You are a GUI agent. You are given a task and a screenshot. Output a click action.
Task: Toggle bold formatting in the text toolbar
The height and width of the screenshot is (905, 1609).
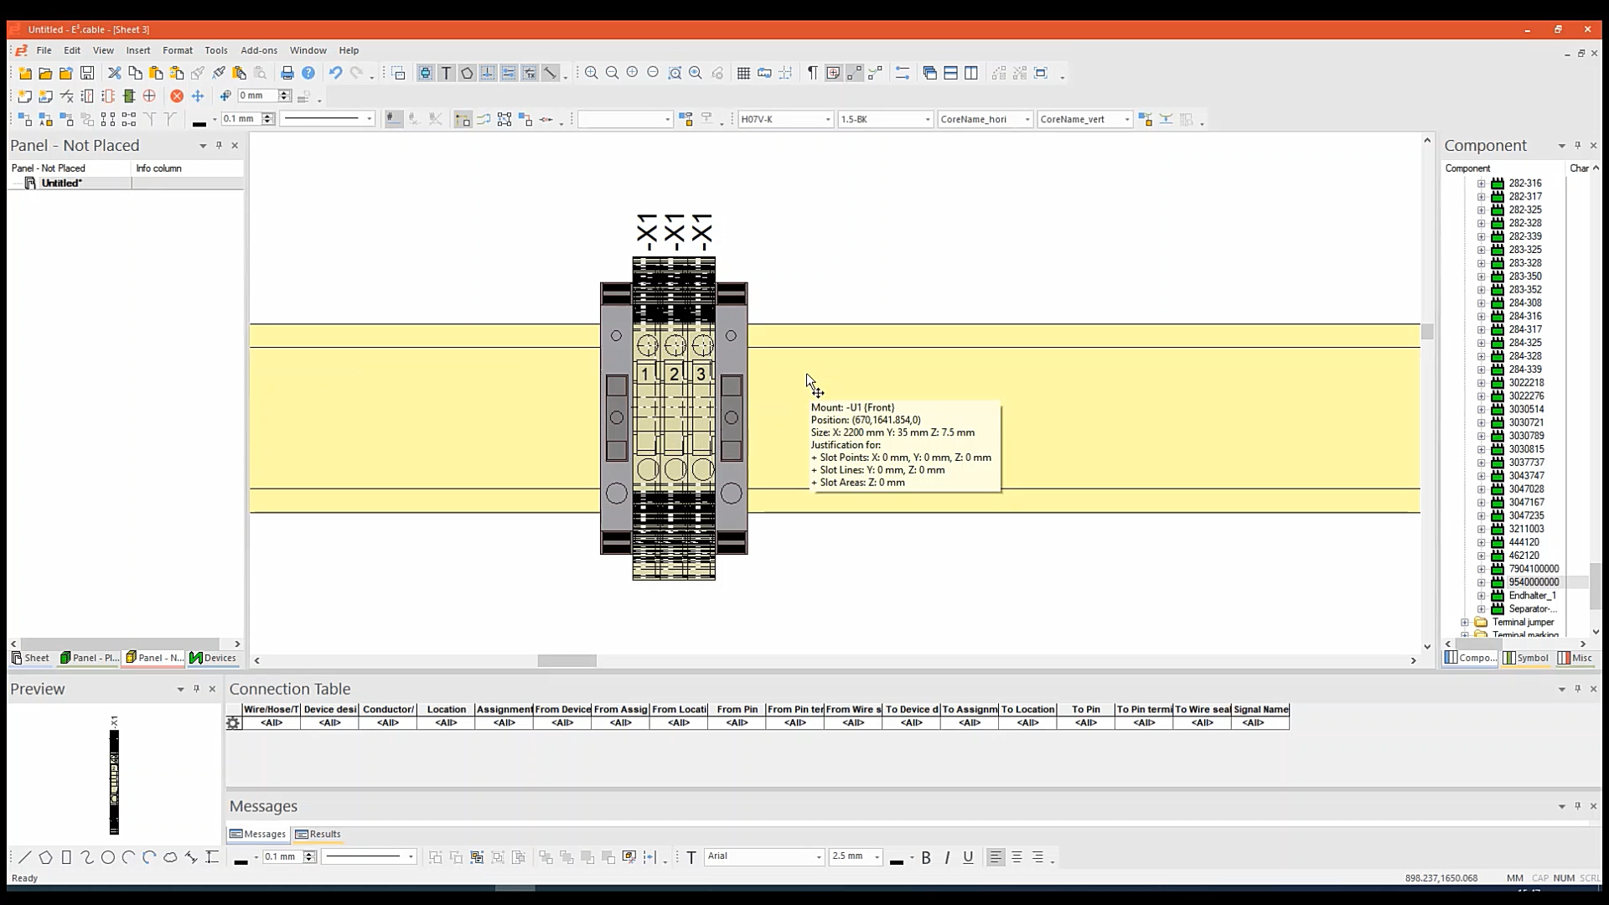926,856
